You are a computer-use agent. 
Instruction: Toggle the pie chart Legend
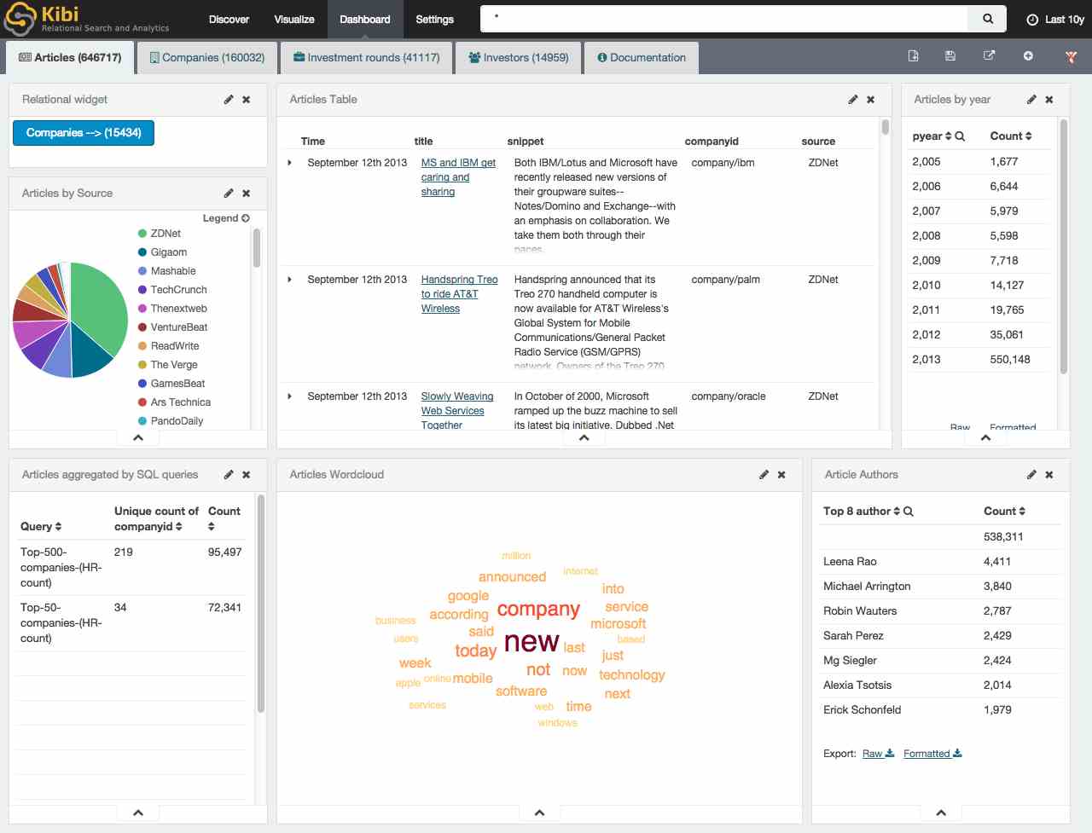[x=226, y=218]
